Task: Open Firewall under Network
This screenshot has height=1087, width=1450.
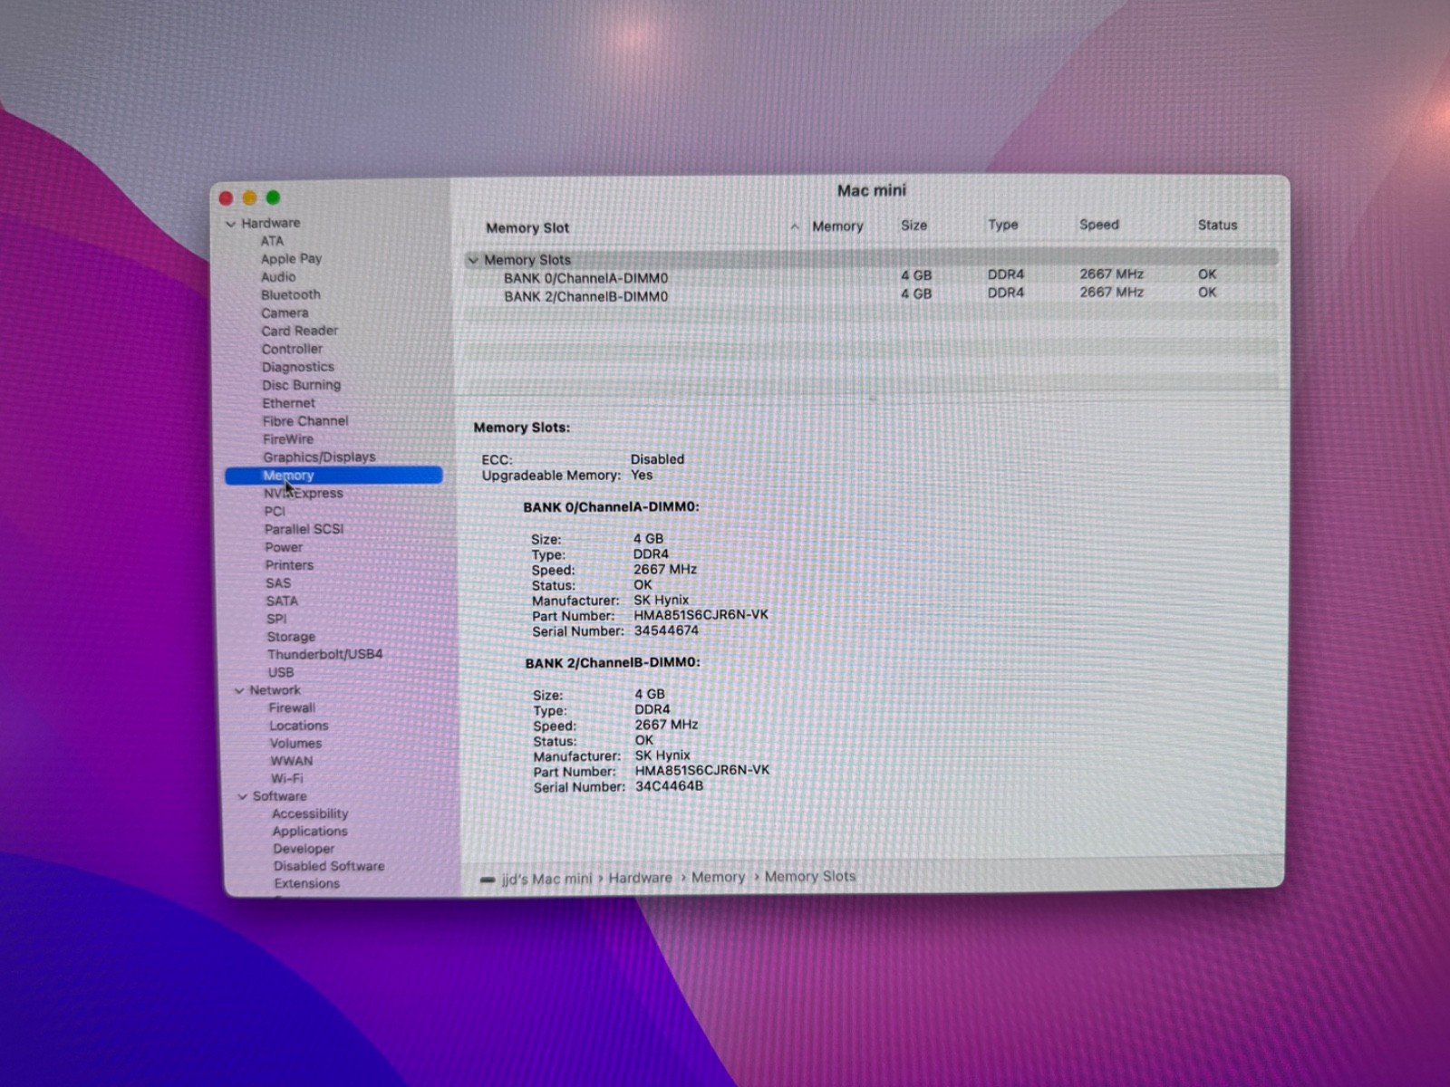Action: coord(292,708)
